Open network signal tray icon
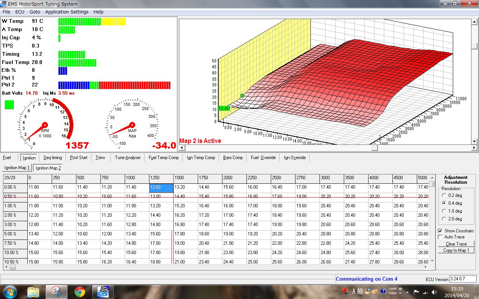This screenshot has height=299, width=479. [x=425, y=292]
